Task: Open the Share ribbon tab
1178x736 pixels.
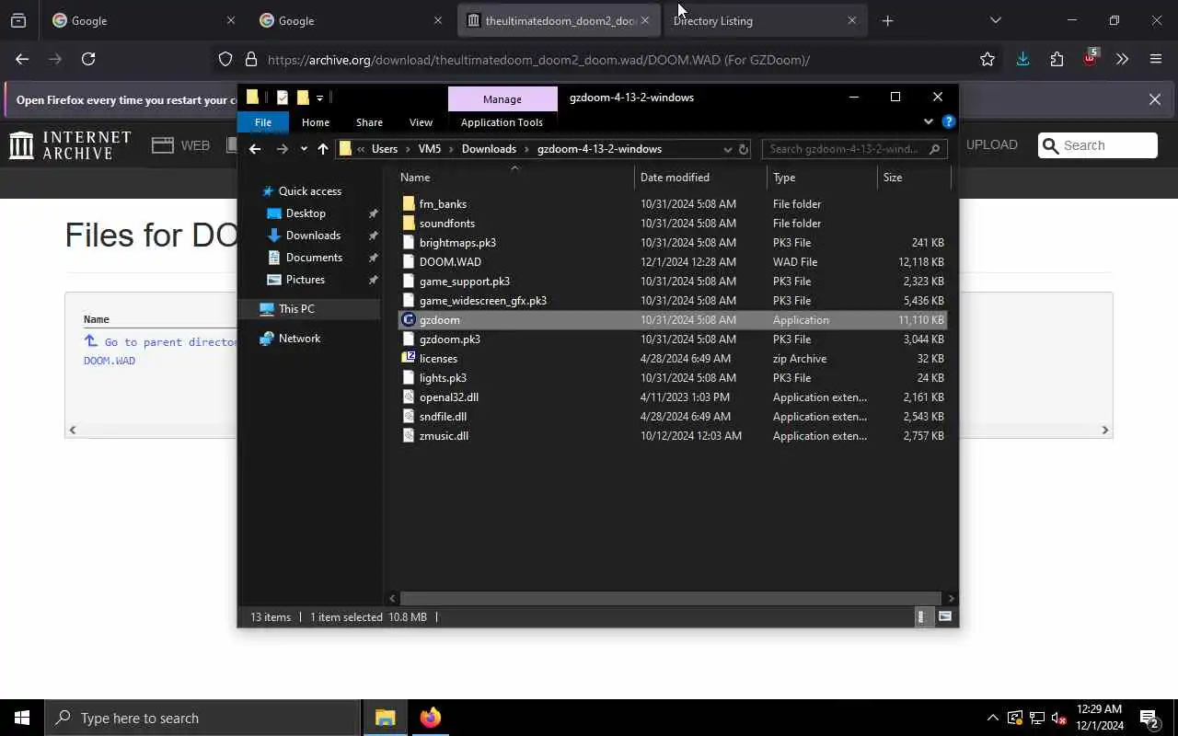Action: [369, 122]
